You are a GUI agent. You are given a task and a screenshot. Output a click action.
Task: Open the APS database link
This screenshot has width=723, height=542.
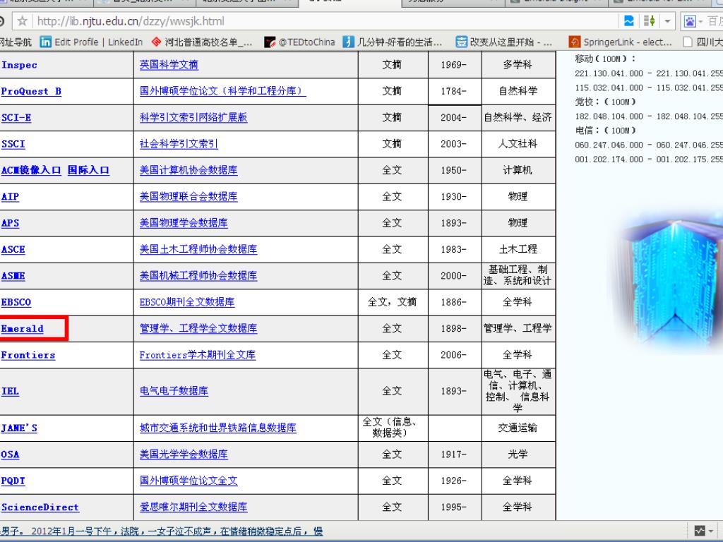click(x=10, y=223)
